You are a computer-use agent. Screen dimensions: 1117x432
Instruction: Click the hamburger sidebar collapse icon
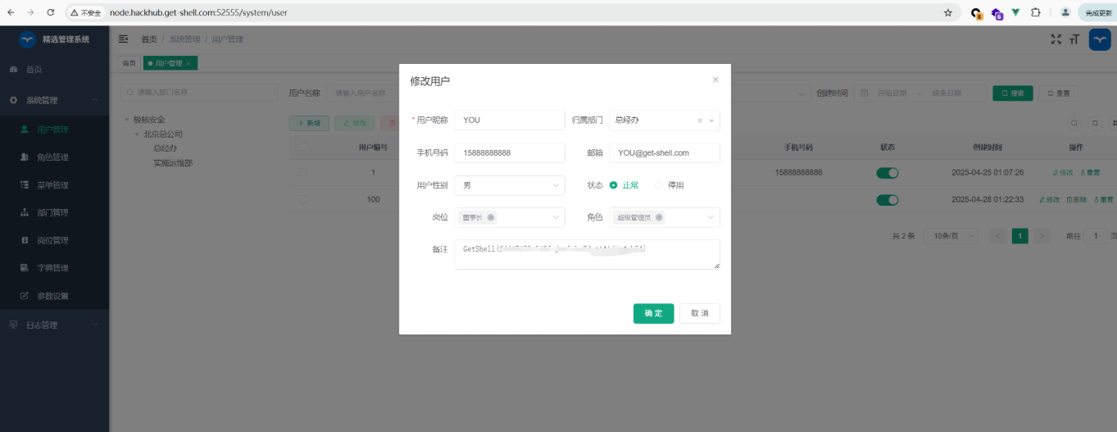(124, 39)
